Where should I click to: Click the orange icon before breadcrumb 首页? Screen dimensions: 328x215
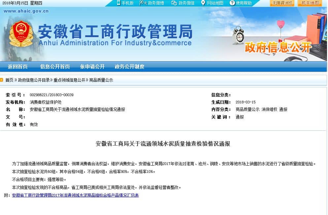tap(2, 80)
